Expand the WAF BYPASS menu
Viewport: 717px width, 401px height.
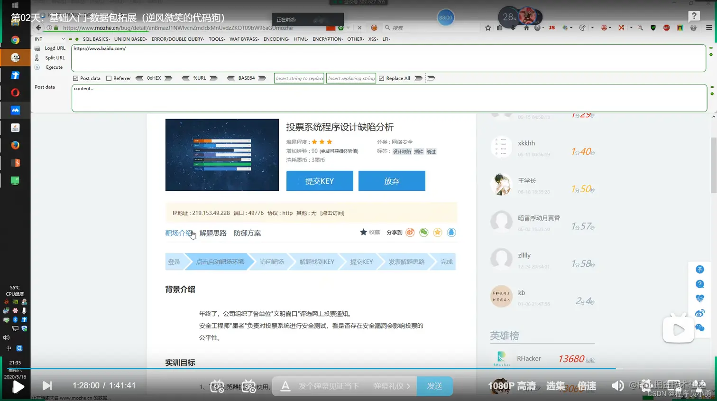[244, 39]
